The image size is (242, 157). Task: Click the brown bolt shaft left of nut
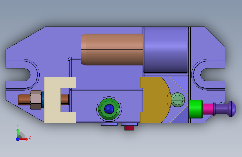coord(24,100)
